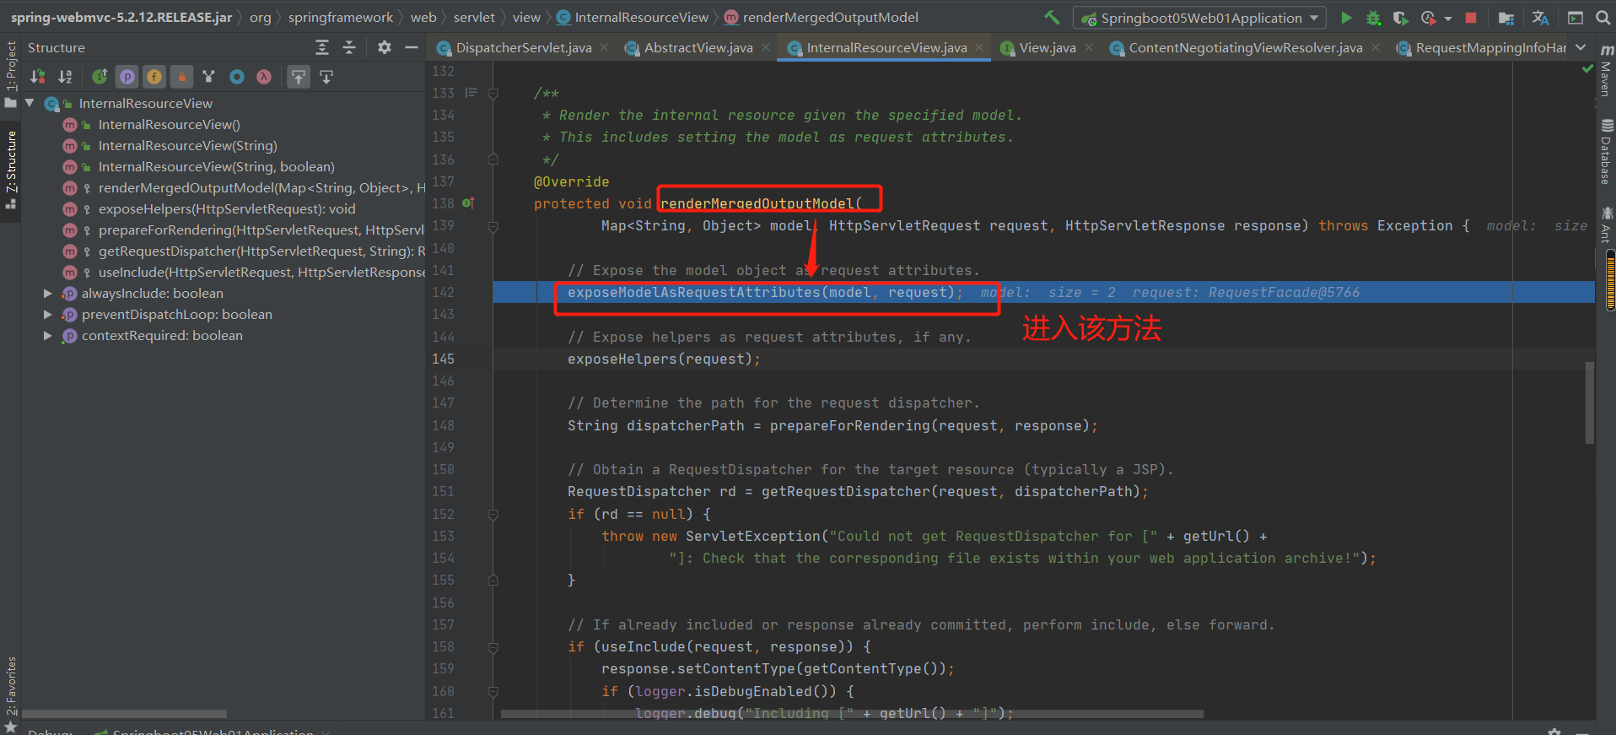Collapse the InternalResourceView tree node
This screenshot has width=1616, height=735.
pos(30,103)
